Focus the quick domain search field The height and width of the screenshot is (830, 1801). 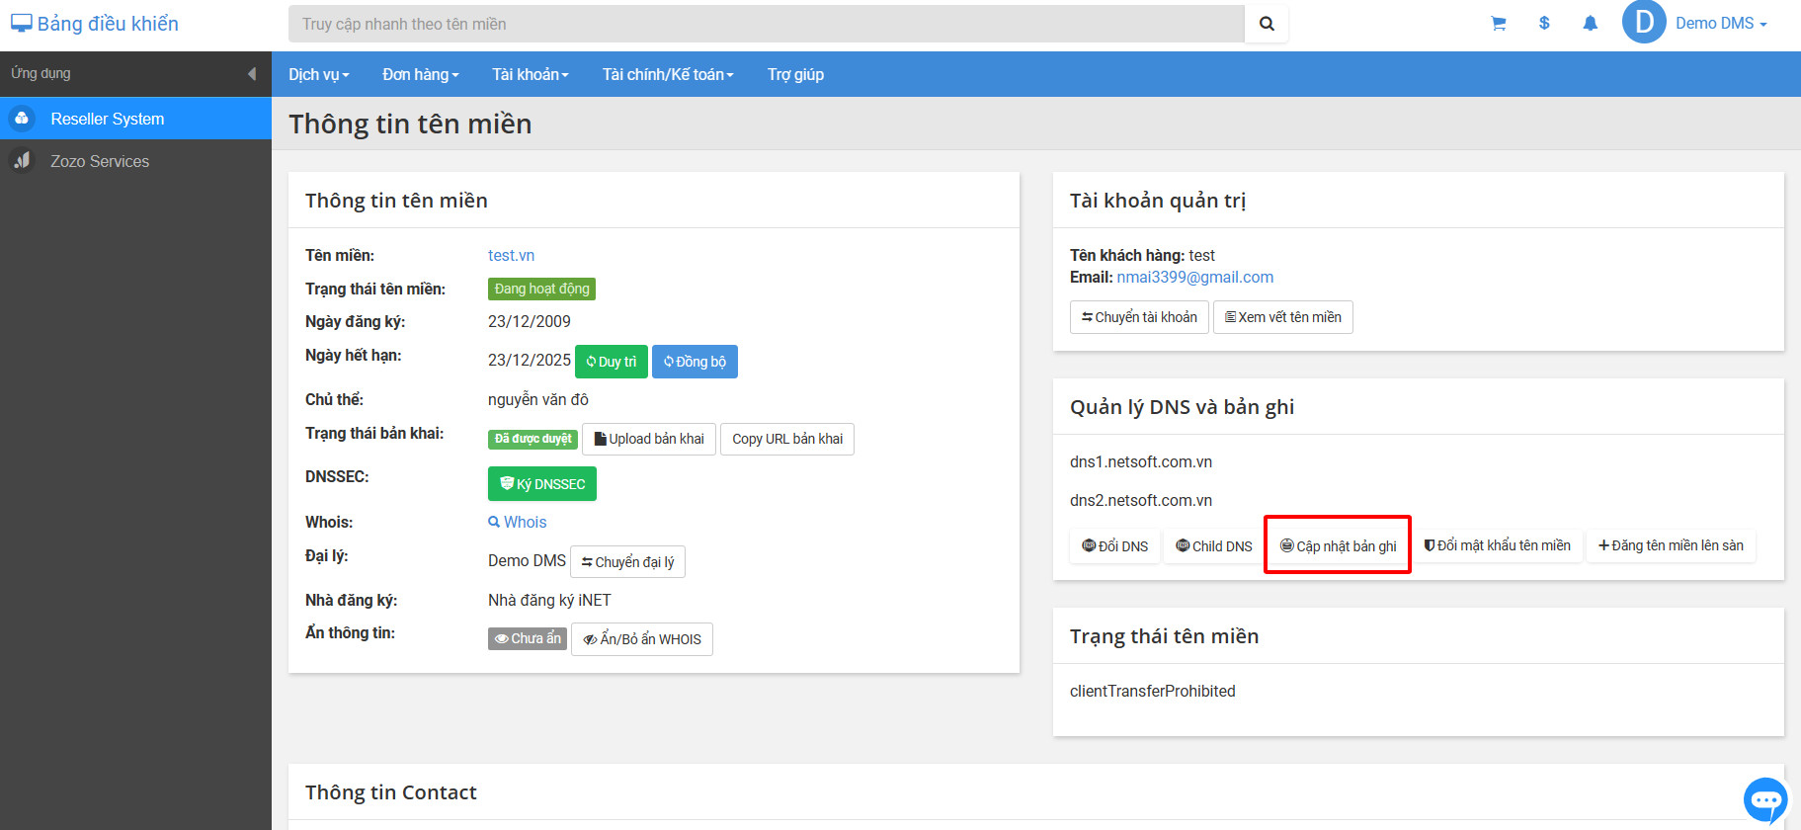point(766,24)
